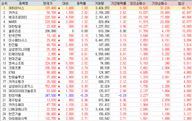Click KT&G institution net buy 195
This screenshot has height=121, width=192.
(x=167, y=72)
